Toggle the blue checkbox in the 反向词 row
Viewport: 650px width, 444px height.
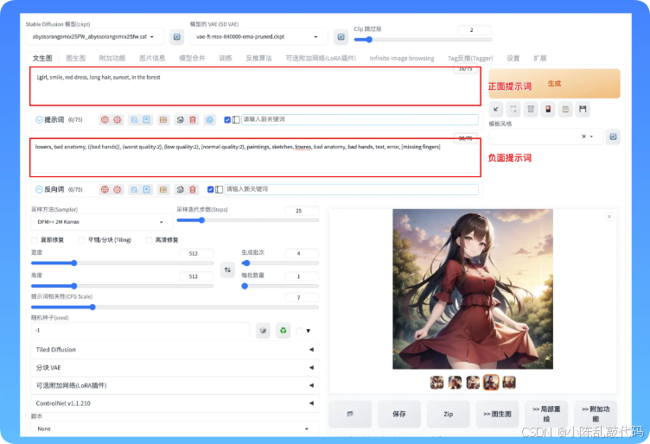(211, 189)
